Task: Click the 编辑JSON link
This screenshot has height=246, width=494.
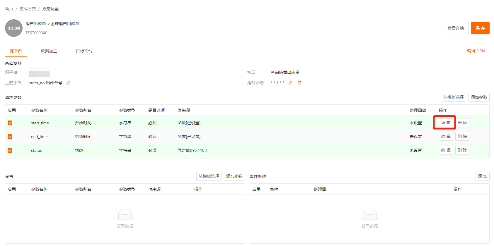Action: point(476,51)
